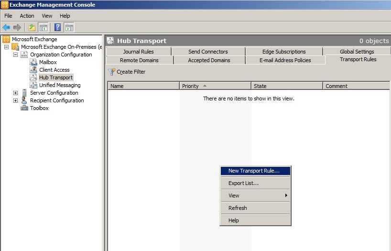
Task: Click the Exchange Management Console title icon
Action: click(4, 4)
